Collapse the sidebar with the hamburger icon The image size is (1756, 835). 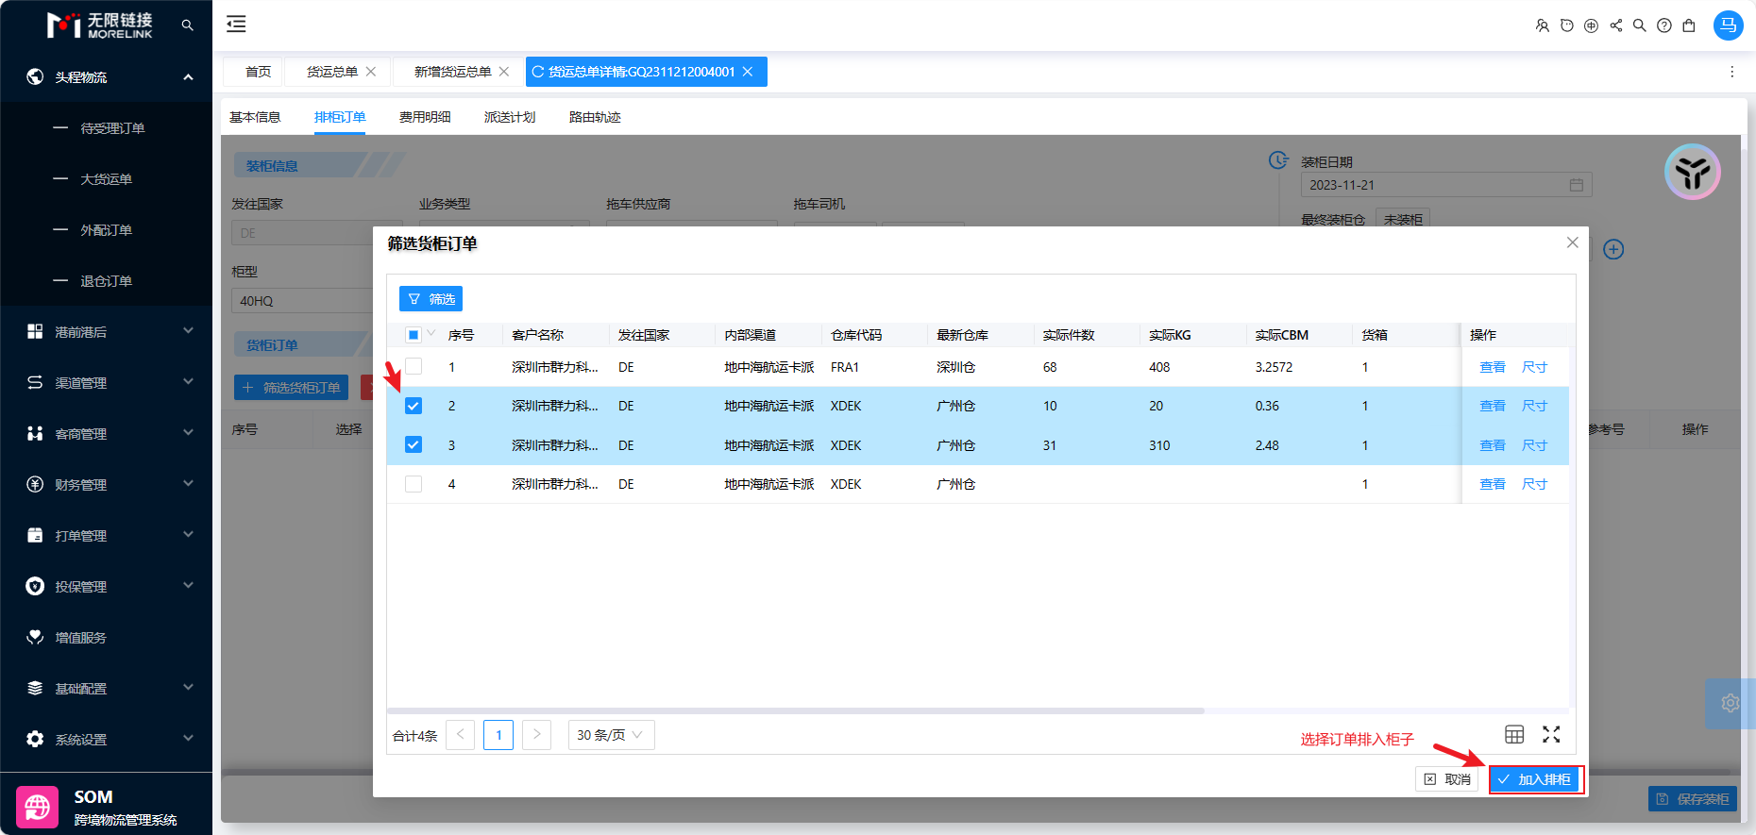coord(236,25)
